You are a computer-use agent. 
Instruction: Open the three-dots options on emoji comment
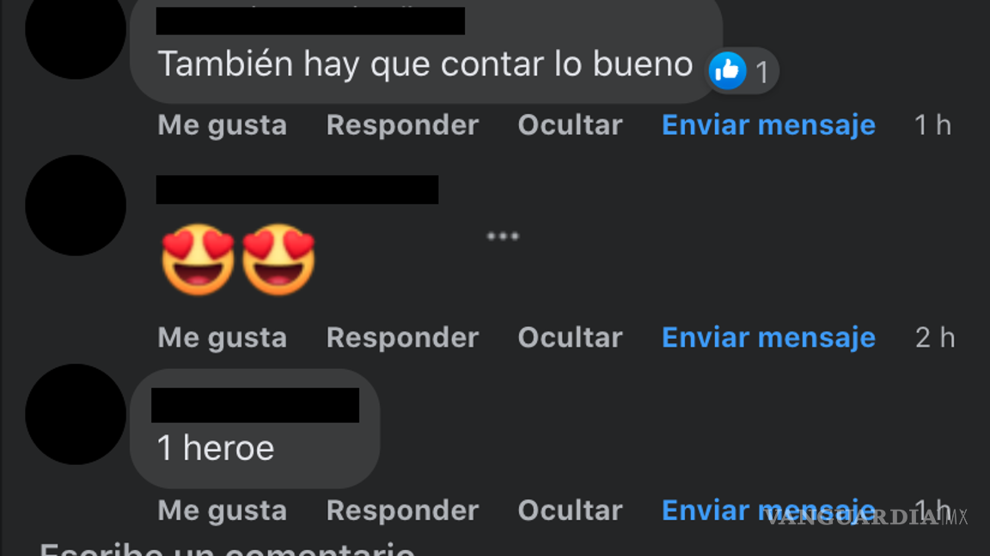pos(503,237)
